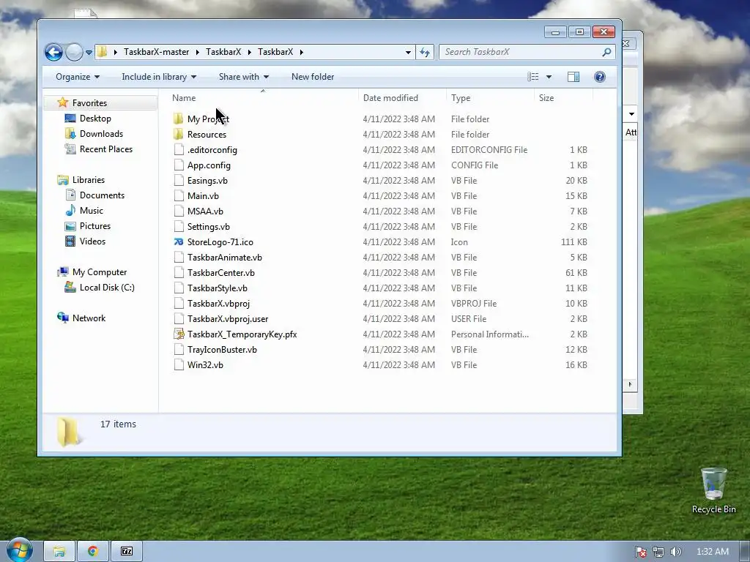The width and height of the screenshot is (750, 562).
Task: Expand the arrow after TaskbarX-master breadcrumb
Action: (198, 52)
